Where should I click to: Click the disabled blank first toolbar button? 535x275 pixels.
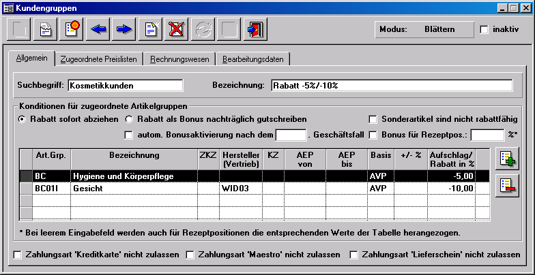pos(19,29)
